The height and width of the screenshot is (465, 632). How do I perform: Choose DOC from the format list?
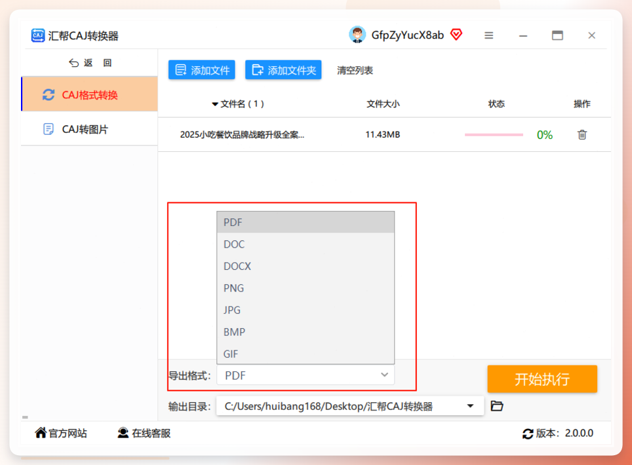306,244
